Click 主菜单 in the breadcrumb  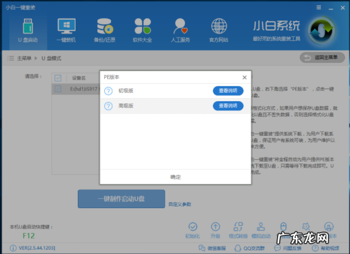(24, 58)
